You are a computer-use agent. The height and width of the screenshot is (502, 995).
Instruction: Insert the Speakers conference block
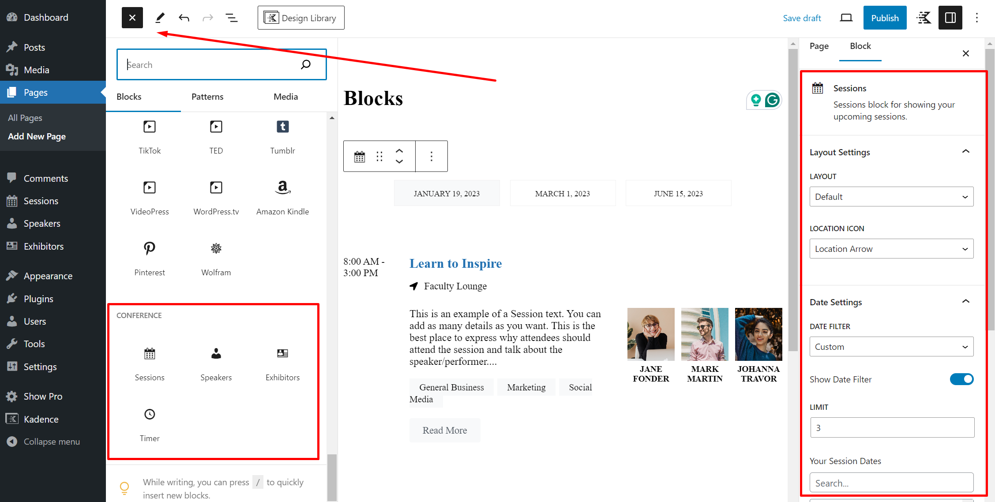point(216,364)
